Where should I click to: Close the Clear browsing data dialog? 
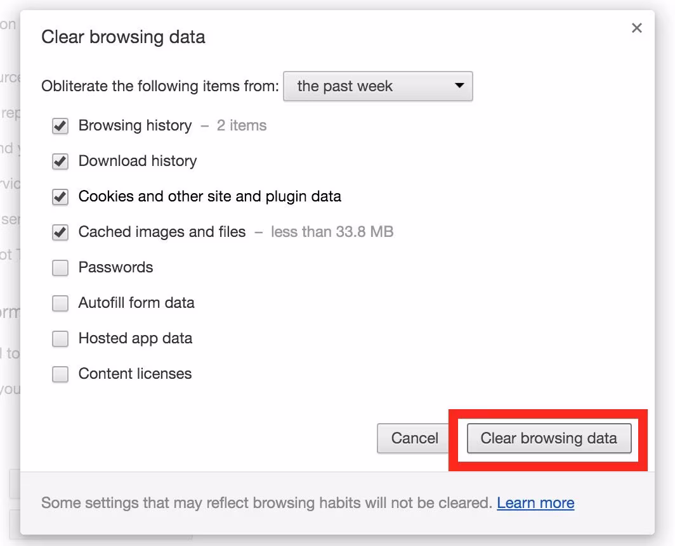[637, 28]
